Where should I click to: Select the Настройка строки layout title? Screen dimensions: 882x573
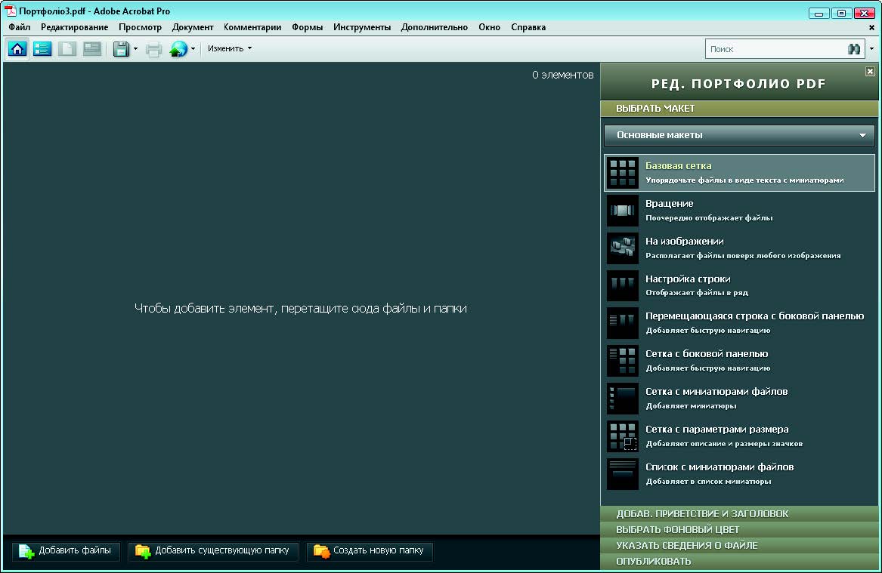coord(687,279)
